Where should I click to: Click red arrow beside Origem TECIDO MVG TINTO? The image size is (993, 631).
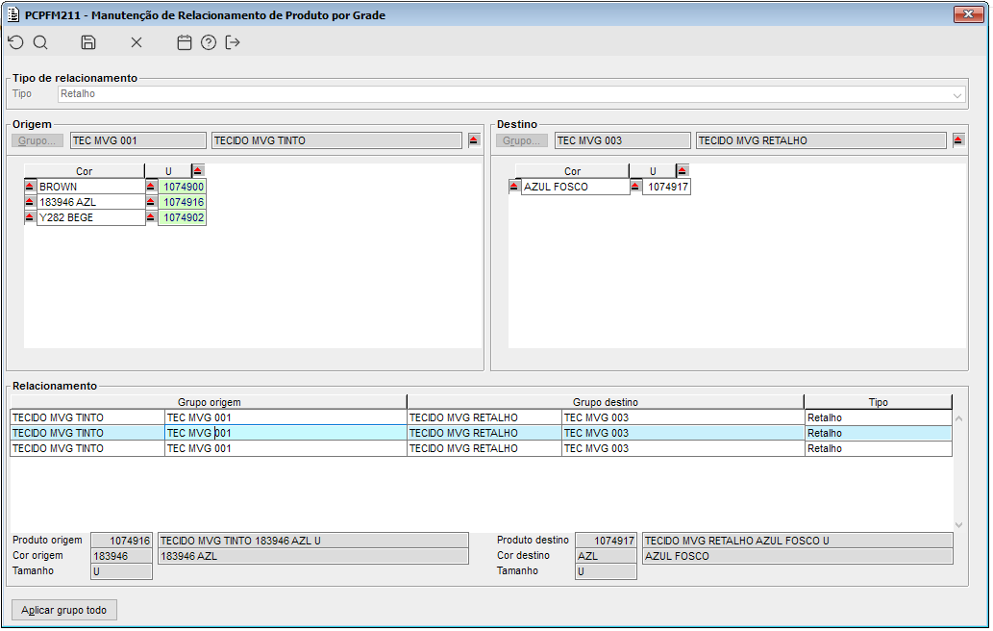474,140
